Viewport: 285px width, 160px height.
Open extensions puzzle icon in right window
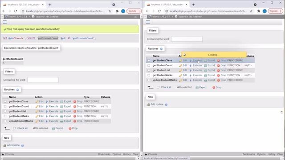click(x=259, y=11)
